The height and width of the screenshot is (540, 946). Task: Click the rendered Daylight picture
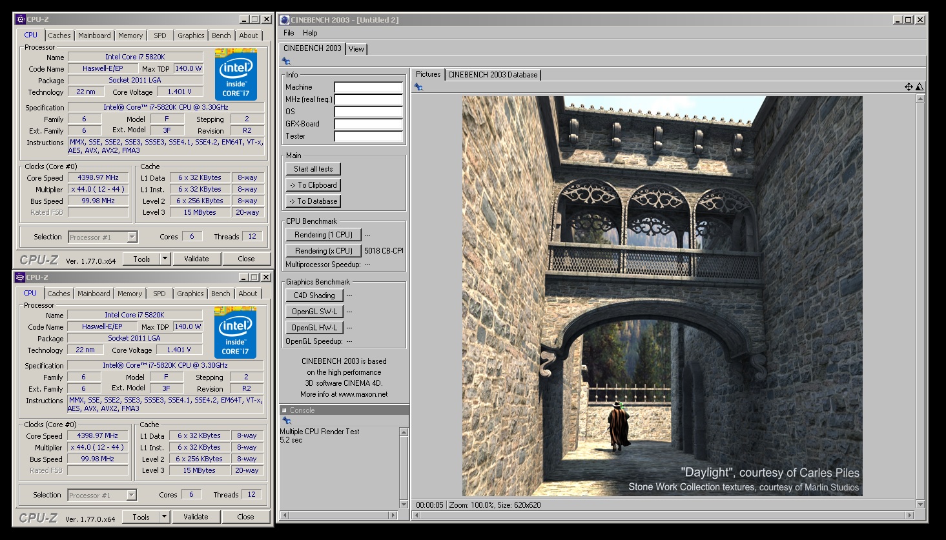662,296
